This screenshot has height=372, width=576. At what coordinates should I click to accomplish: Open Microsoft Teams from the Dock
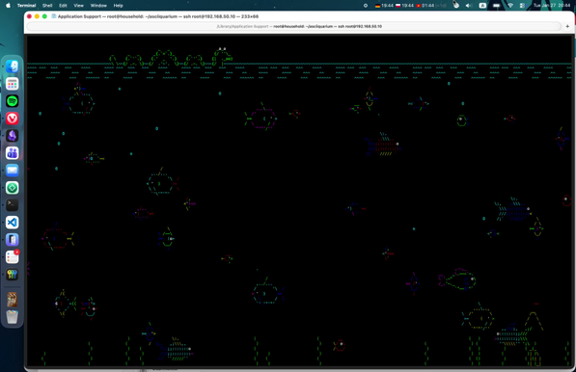point(13,153)
